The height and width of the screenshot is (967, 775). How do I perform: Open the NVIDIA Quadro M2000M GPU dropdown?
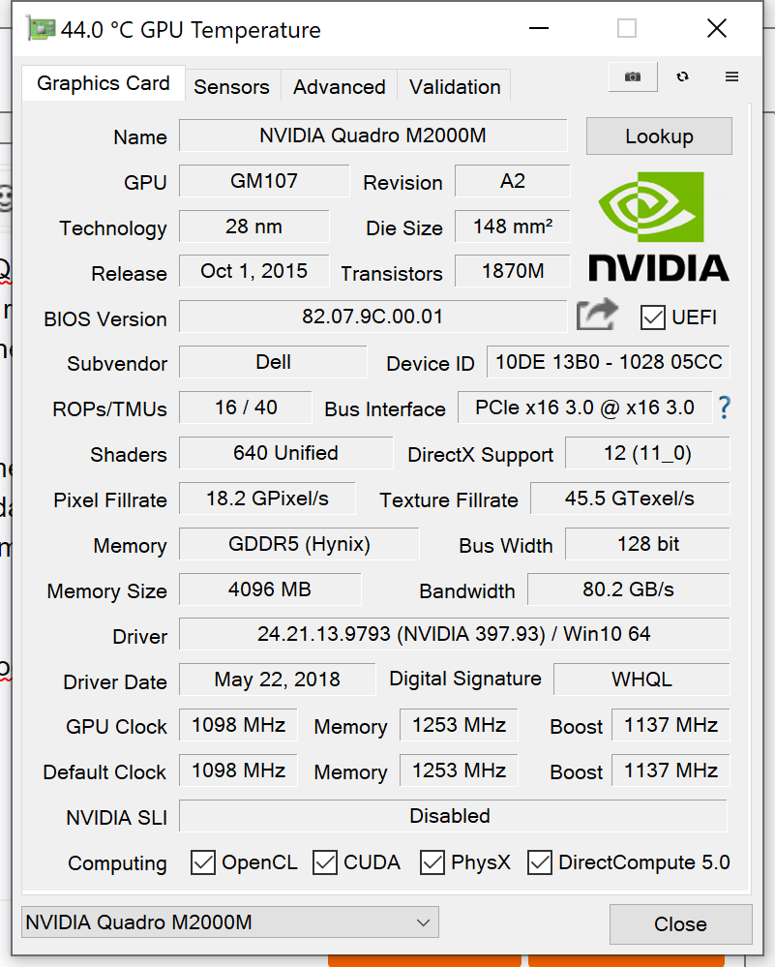[x=230, y=922]
